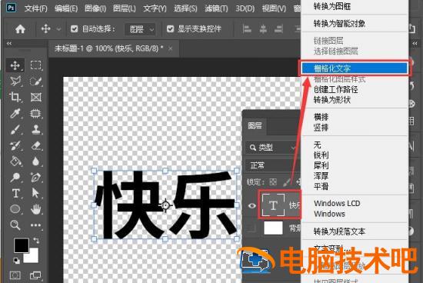Screen dimensions: 423x283
Task: Choose 栅格化文字 from context menu
Action: click(x=355, y=68)
